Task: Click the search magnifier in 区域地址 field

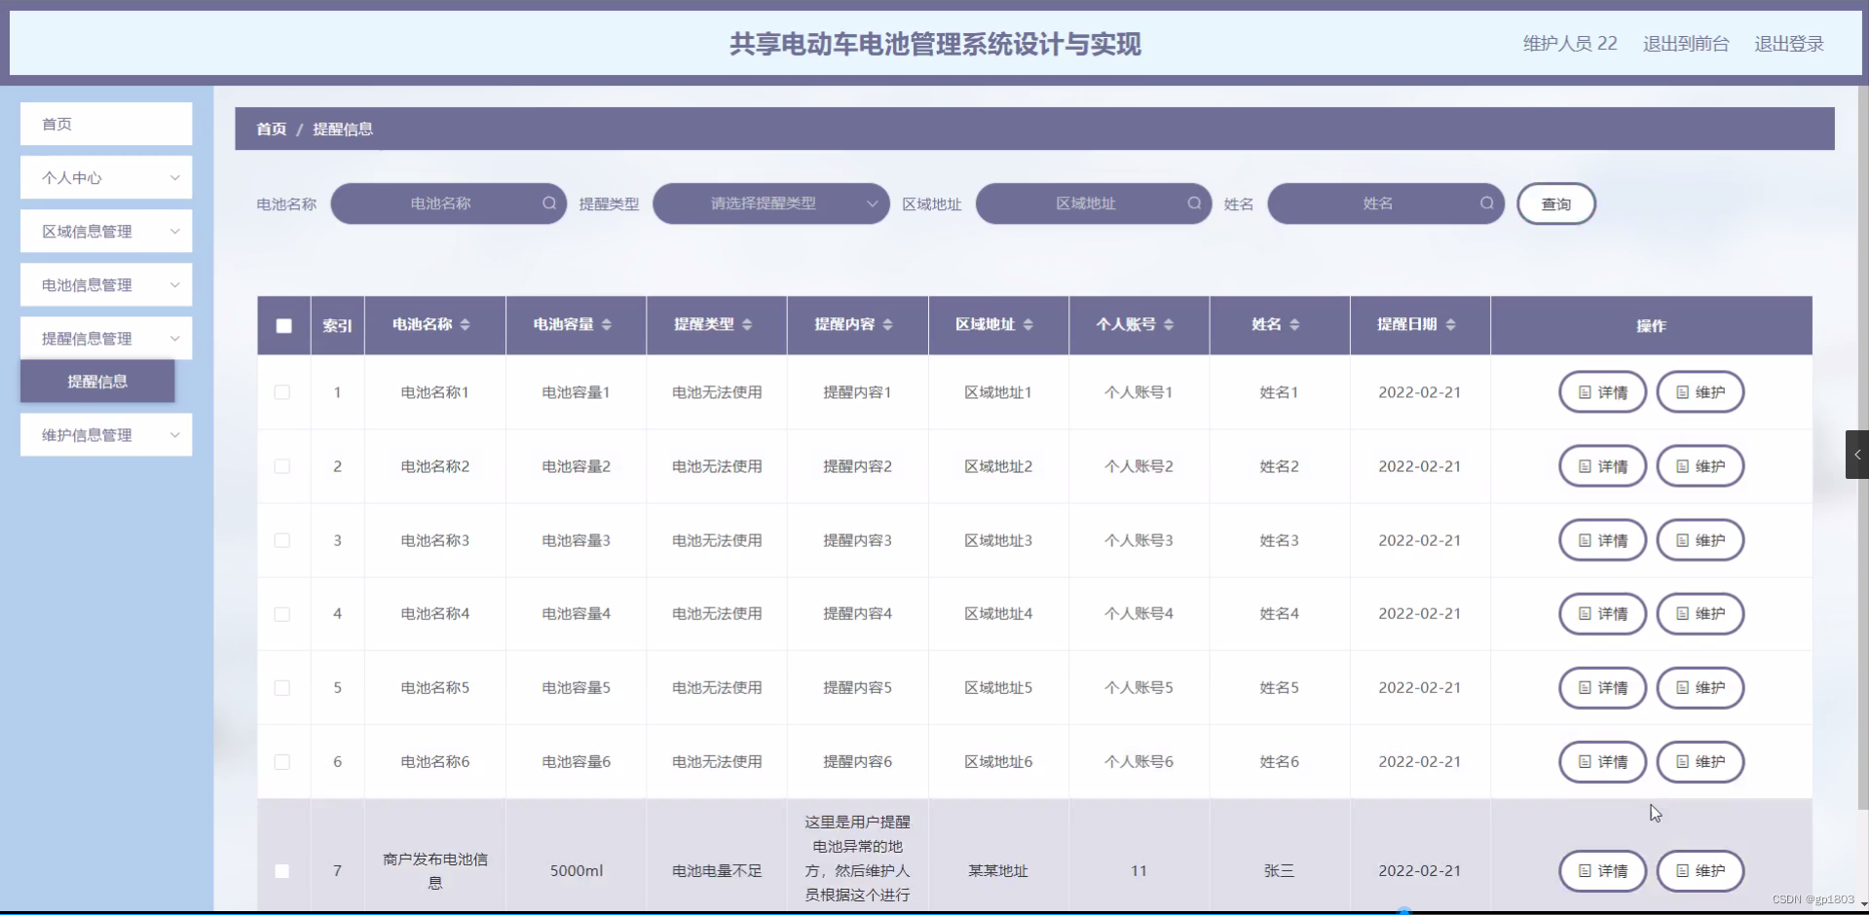Action: tap(1194, 203)
